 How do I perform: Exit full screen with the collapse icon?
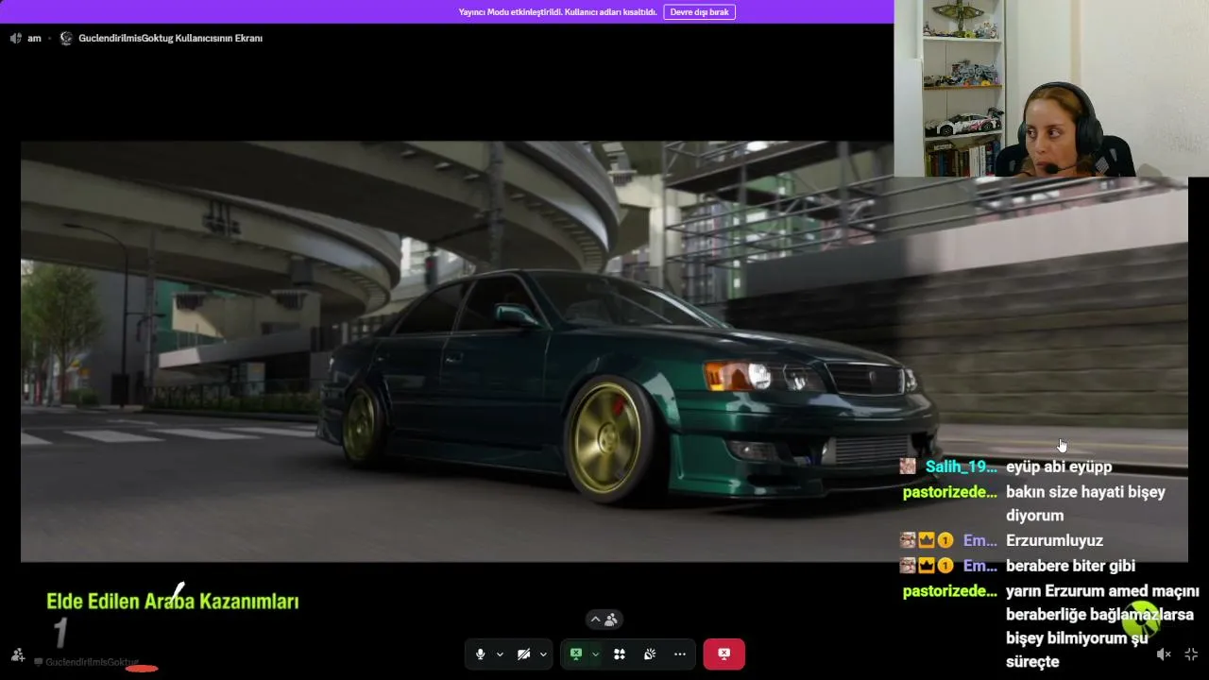pos(1191,654)
